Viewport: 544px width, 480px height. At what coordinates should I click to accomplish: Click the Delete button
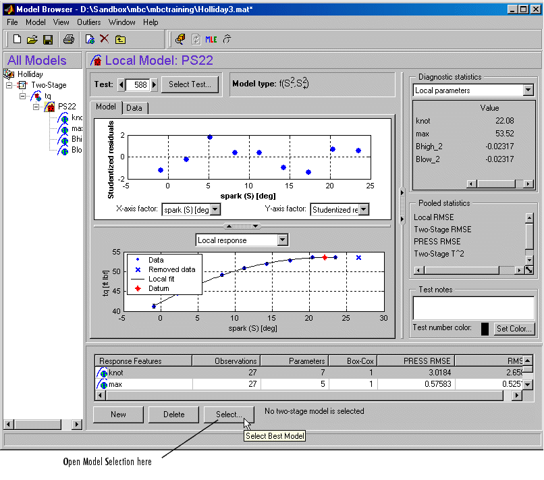coord(174,415)
